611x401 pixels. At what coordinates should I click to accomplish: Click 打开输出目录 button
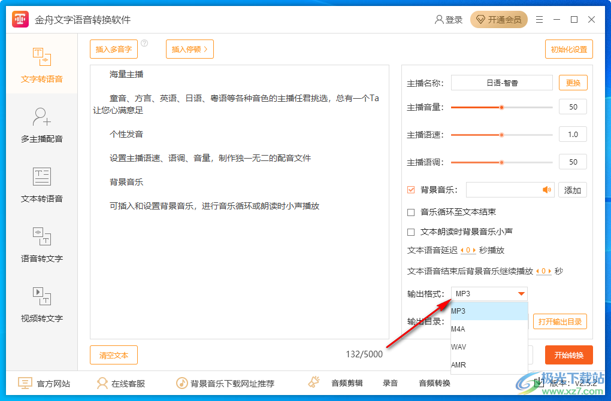(x=559, y=321)
